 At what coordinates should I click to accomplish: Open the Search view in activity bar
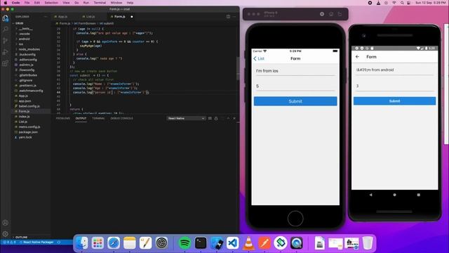(x=5, y=30)
